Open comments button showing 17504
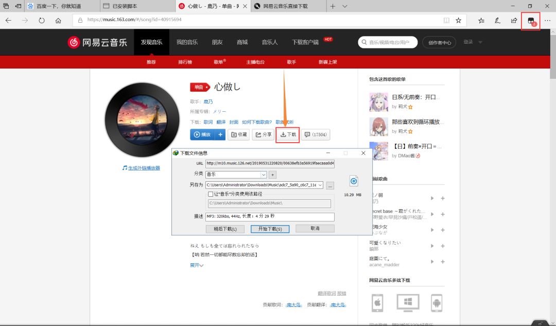 tap(316, 134)
